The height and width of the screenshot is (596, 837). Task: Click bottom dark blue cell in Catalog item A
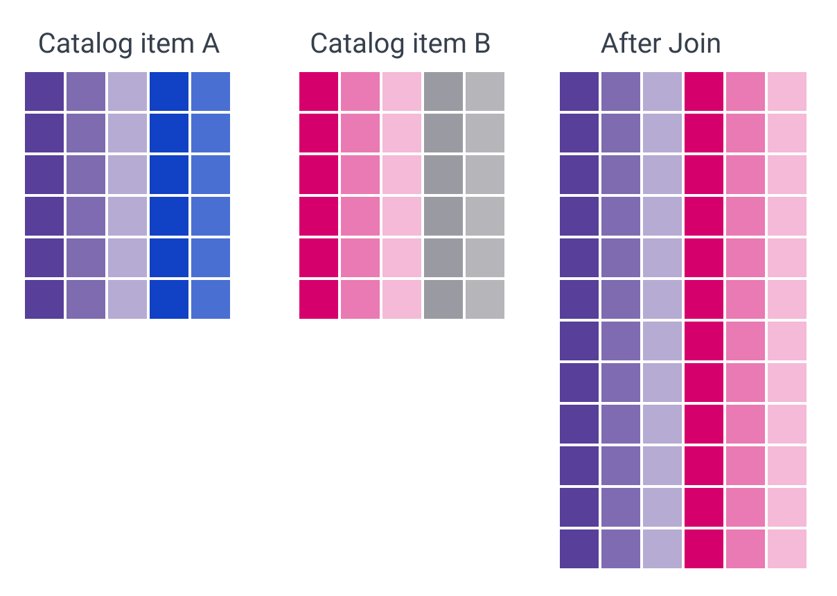click(169, 299)
